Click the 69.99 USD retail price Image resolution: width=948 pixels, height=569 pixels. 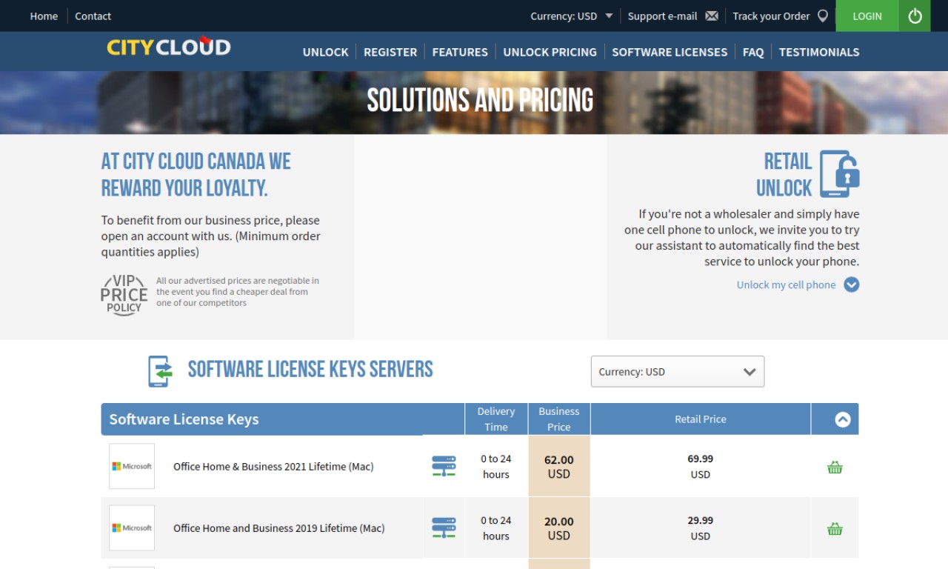tap(701, 466)
